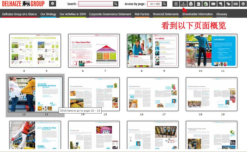Click the Print icon
Screen dimensions: 247x152
point(191,4)
